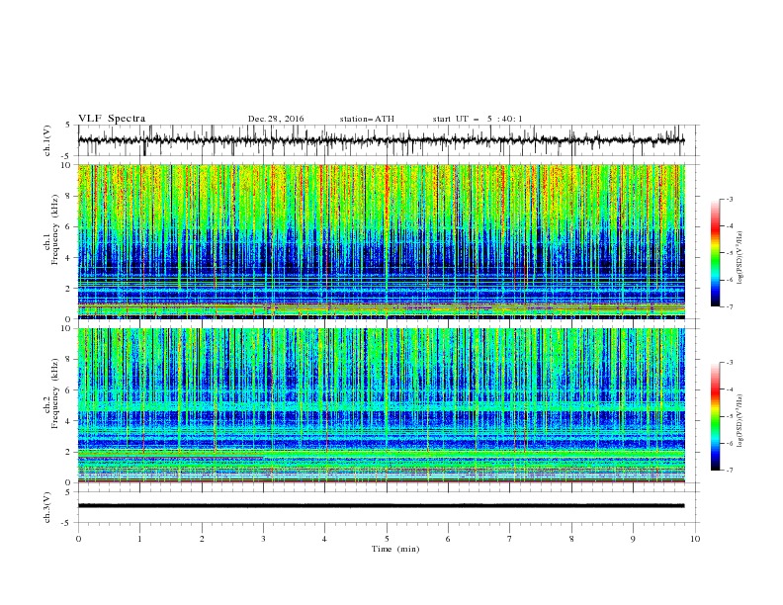Click time axis tick label "9"
This screenshot has height=605, width=783.
[633, 539]
